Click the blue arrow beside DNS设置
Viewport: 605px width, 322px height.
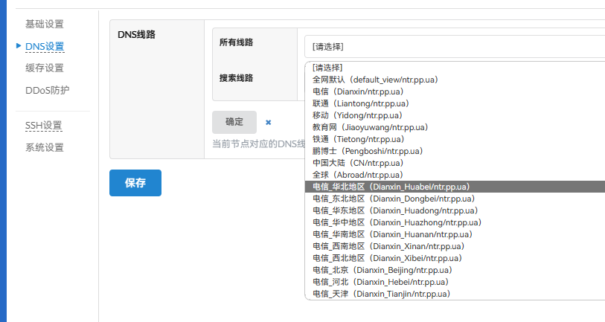(x=19, y=46)
